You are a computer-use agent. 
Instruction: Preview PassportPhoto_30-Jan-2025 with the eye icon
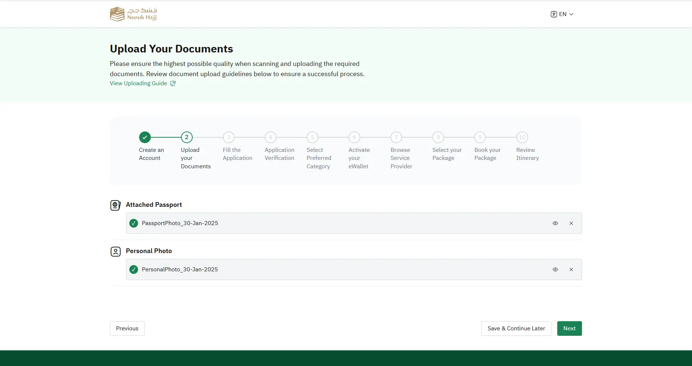[x=555, y=223]
